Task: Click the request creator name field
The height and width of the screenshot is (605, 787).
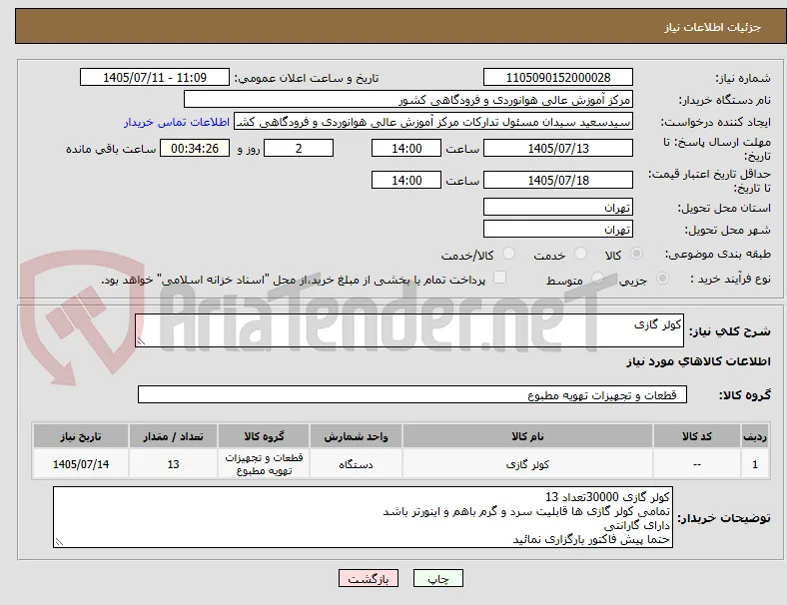Action: click(433, 122)
